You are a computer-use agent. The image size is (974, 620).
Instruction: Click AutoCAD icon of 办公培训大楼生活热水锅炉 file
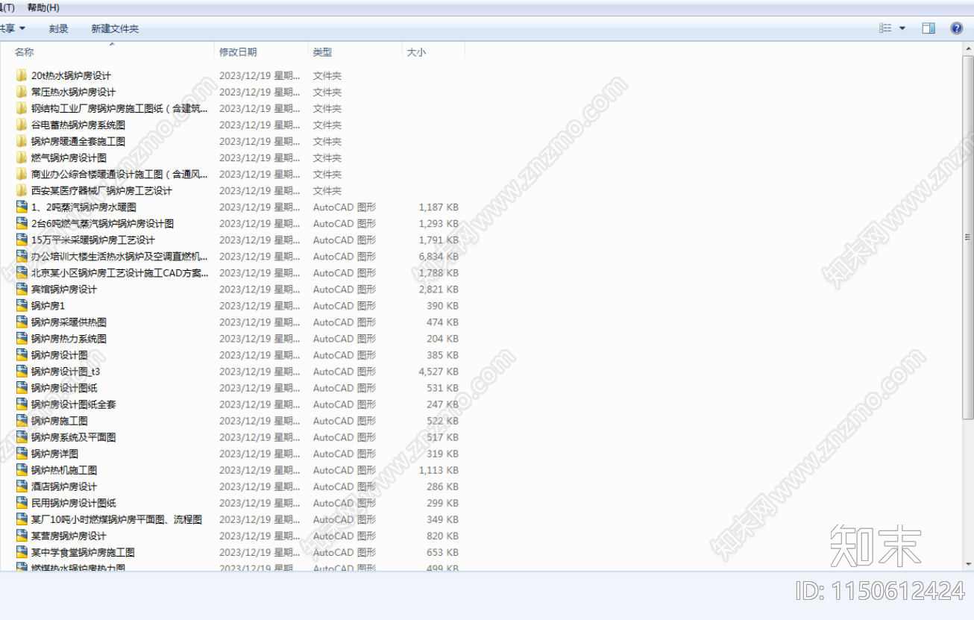point(22,256)
